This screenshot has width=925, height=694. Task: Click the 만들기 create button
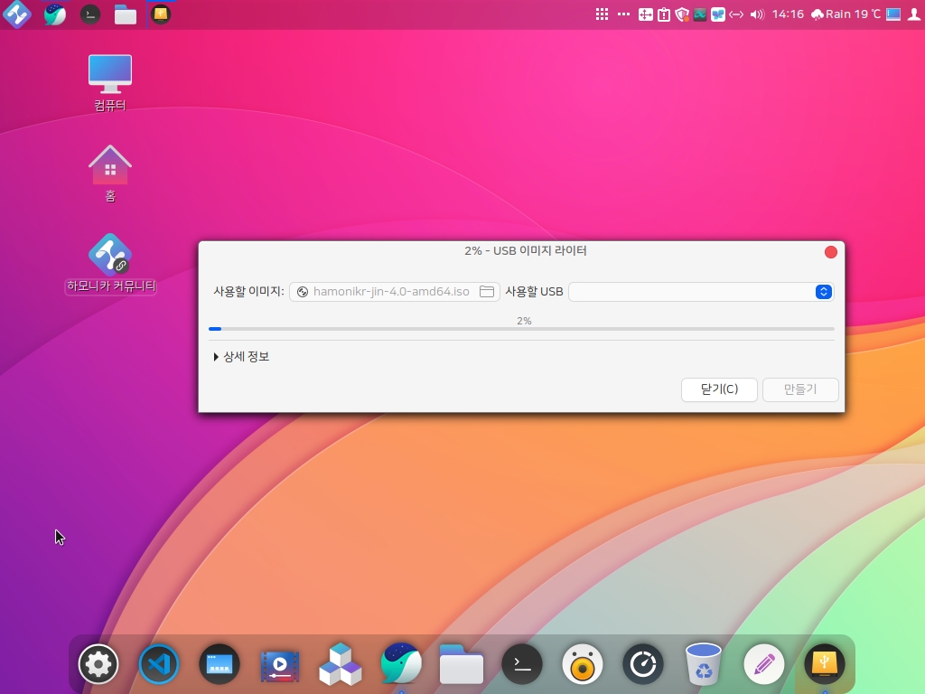click(x=800, y=389)
